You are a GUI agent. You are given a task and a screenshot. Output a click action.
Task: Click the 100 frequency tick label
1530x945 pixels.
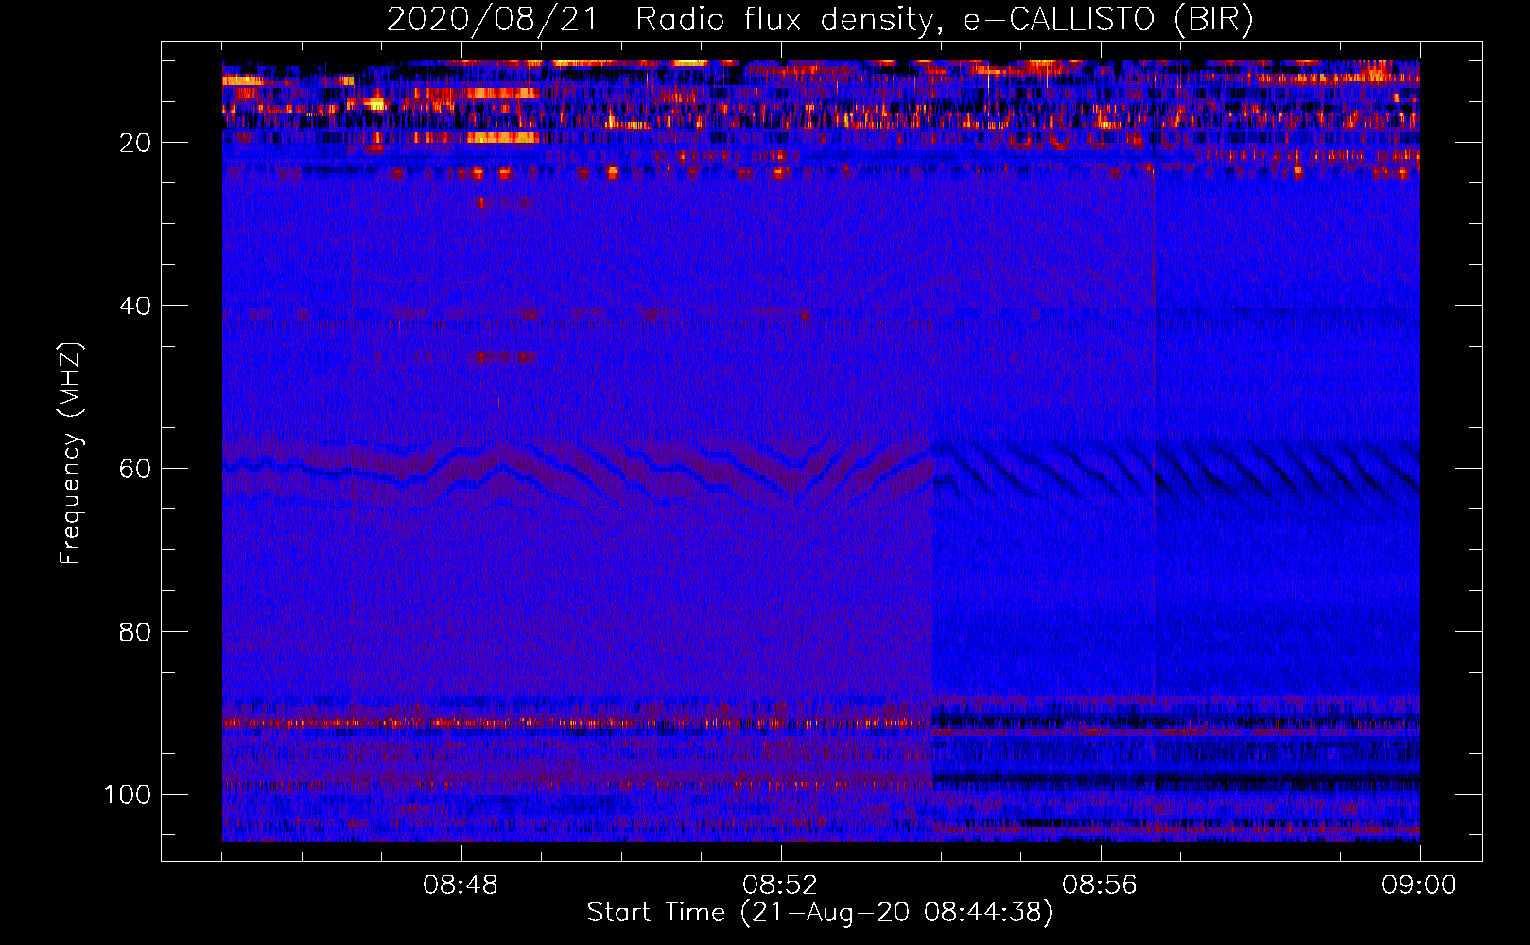click(x=128, y=795)
